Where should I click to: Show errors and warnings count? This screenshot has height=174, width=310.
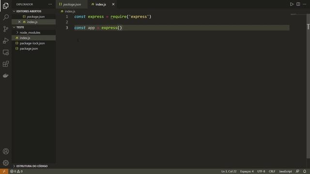click(16, 172)
